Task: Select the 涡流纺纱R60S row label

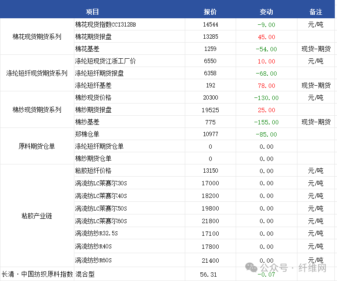Action: click(x=93, y=261)
